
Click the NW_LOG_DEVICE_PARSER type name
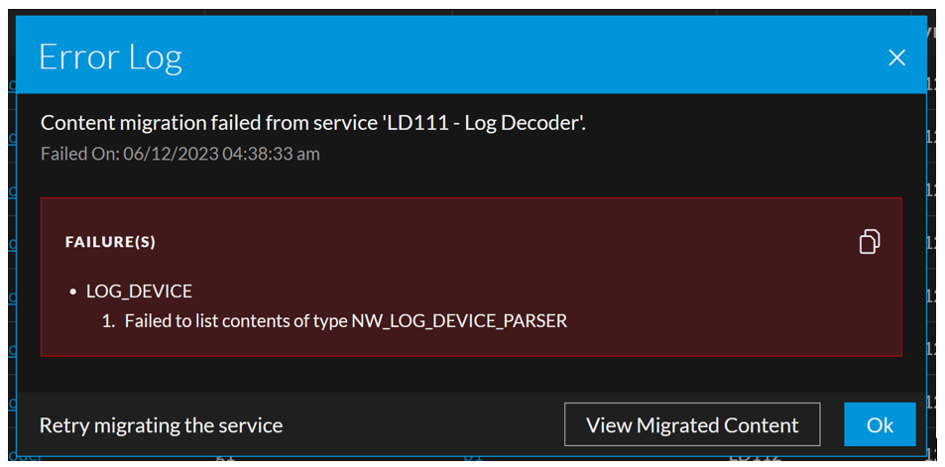coord(459,321)
